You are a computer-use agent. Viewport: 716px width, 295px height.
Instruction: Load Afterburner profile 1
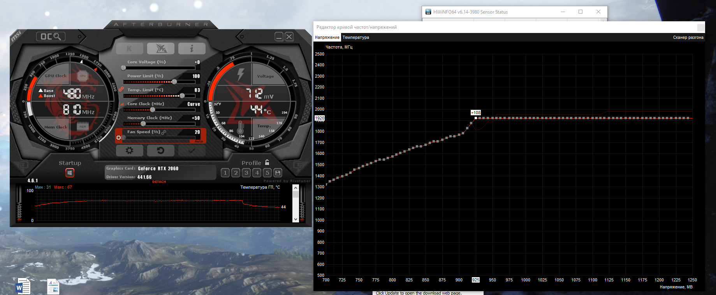click(x=225, y=173)
